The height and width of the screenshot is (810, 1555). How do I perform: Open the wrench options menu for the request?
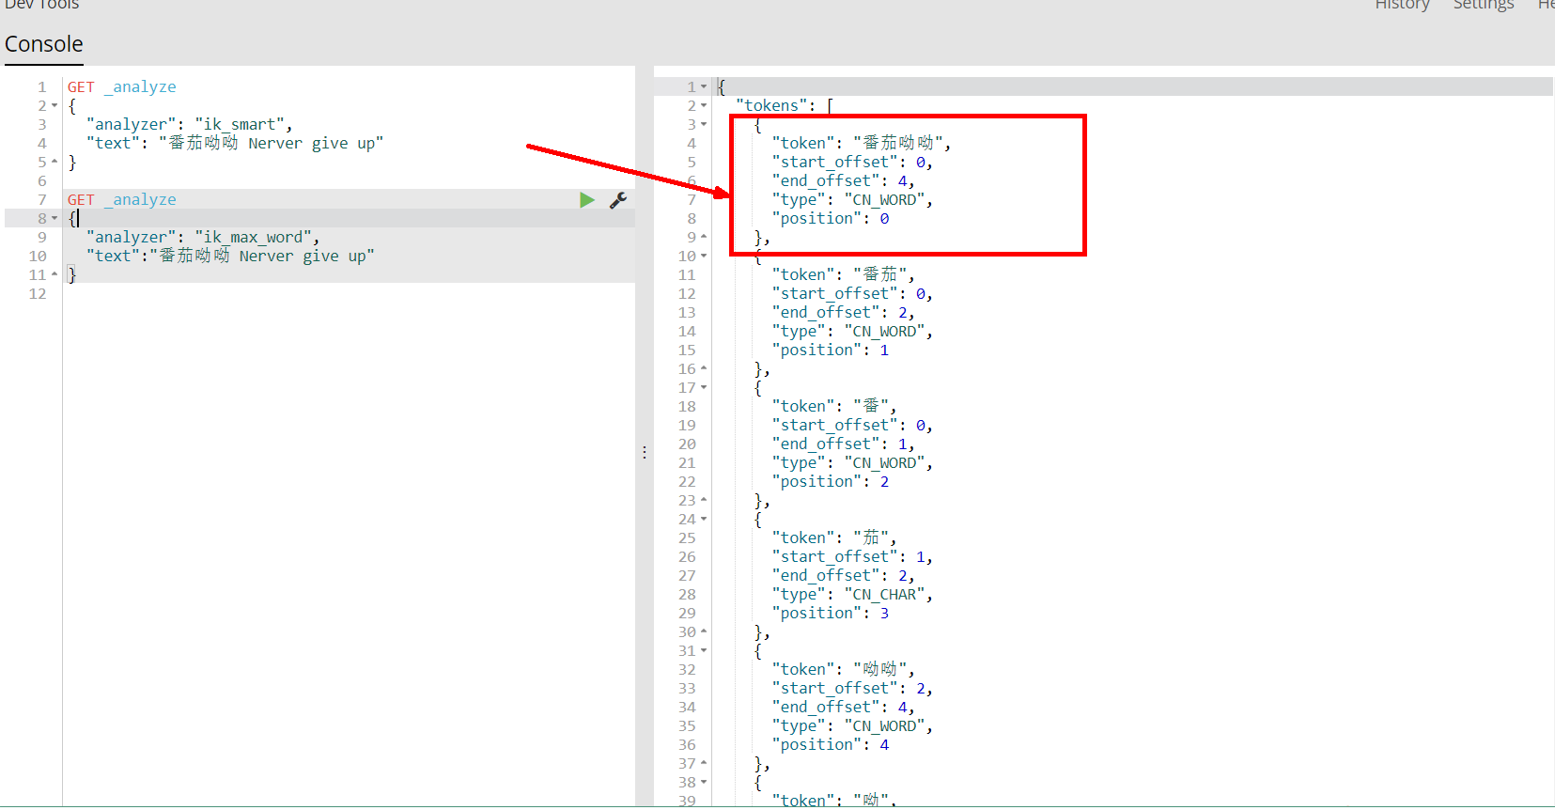tap(618, 200)
